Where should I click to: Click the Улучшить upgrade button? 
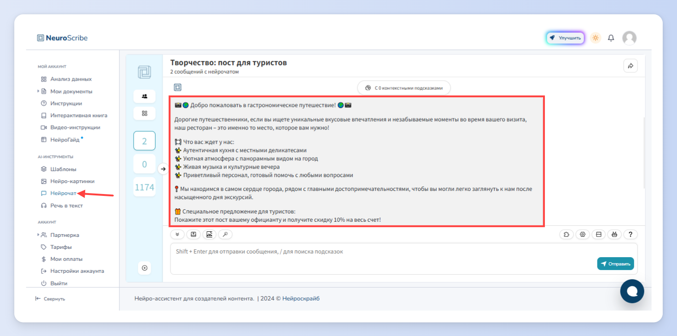coord(566,38)
